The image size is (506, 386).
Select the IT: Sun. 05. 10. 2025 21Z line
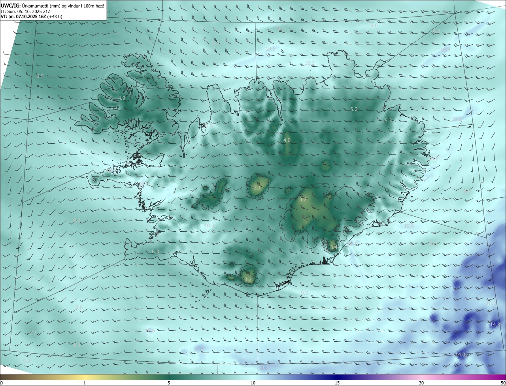coord(25,11)
